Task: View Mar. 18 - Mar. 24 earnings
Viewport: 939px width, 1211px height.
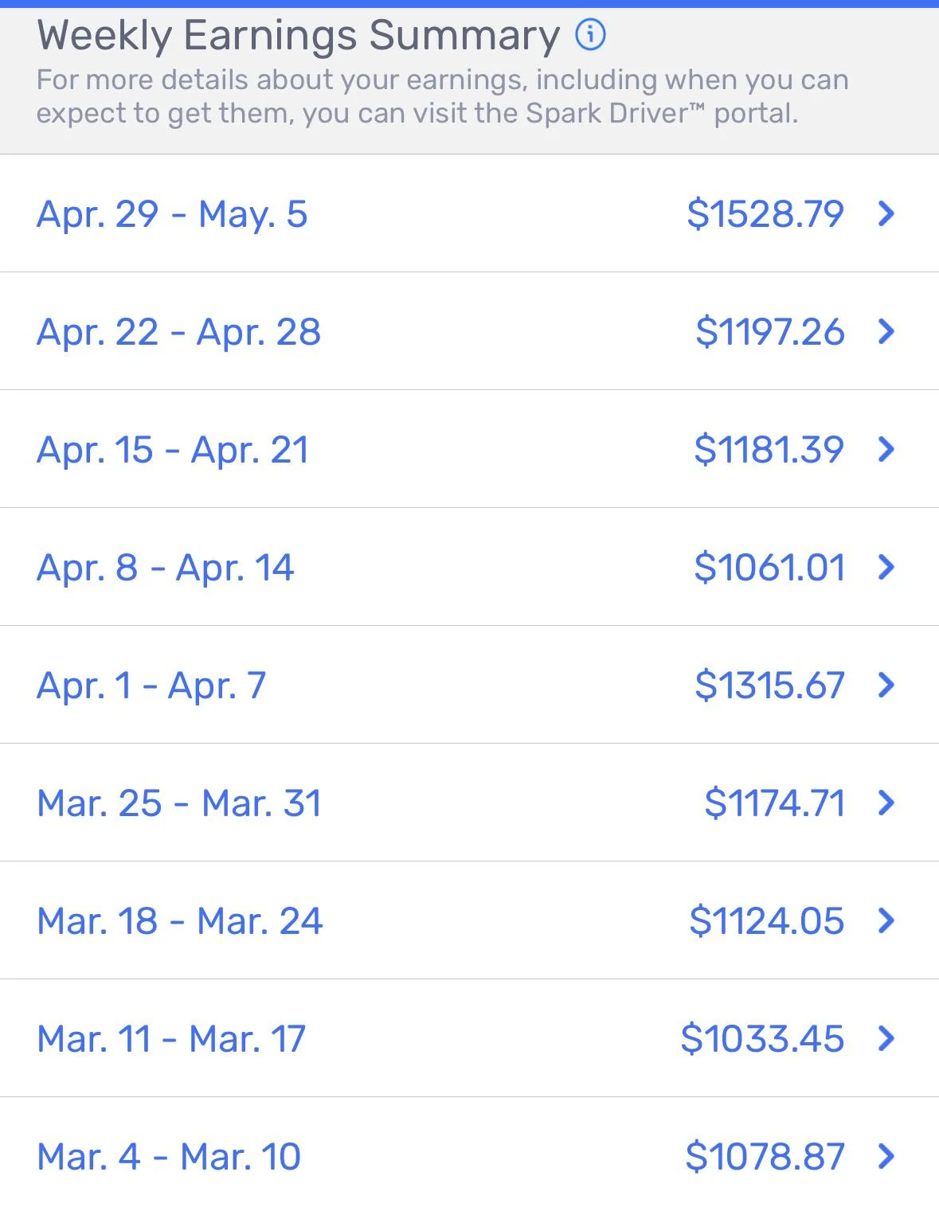Action: tap(179, 921)
